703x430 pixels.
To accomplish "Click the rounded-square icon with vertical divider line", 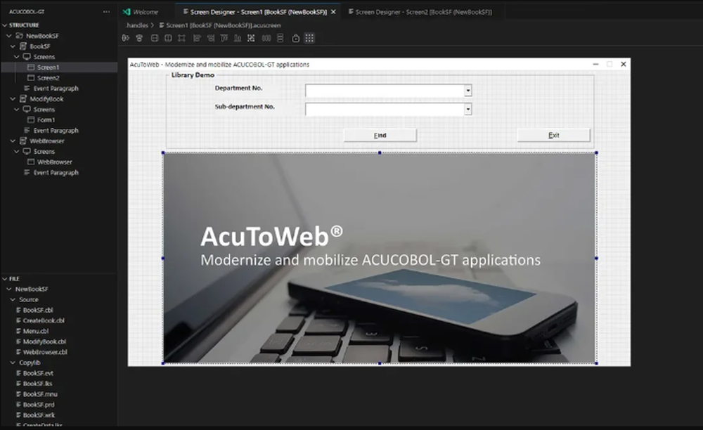I will coord(168,38).
